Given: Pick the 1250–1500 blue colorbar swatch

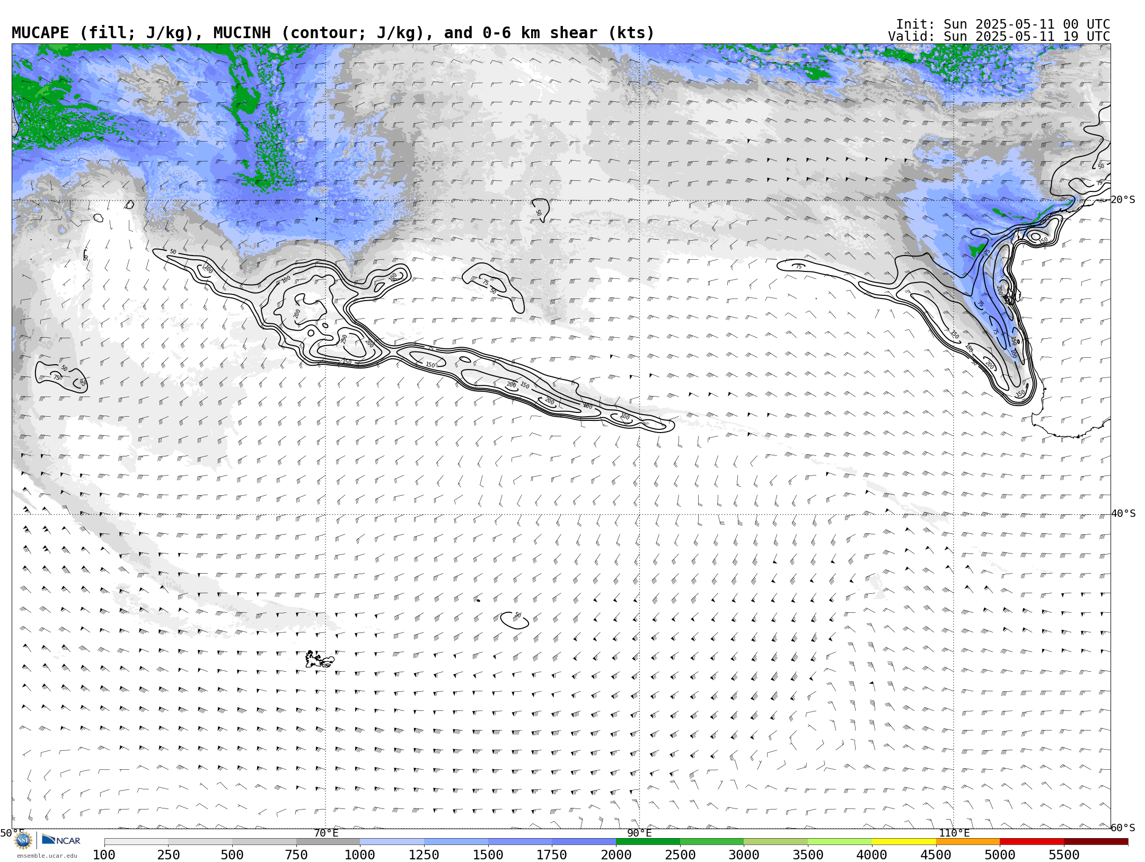Looking at the screenshot, I should pyautogui.click(x=456, y=841).
